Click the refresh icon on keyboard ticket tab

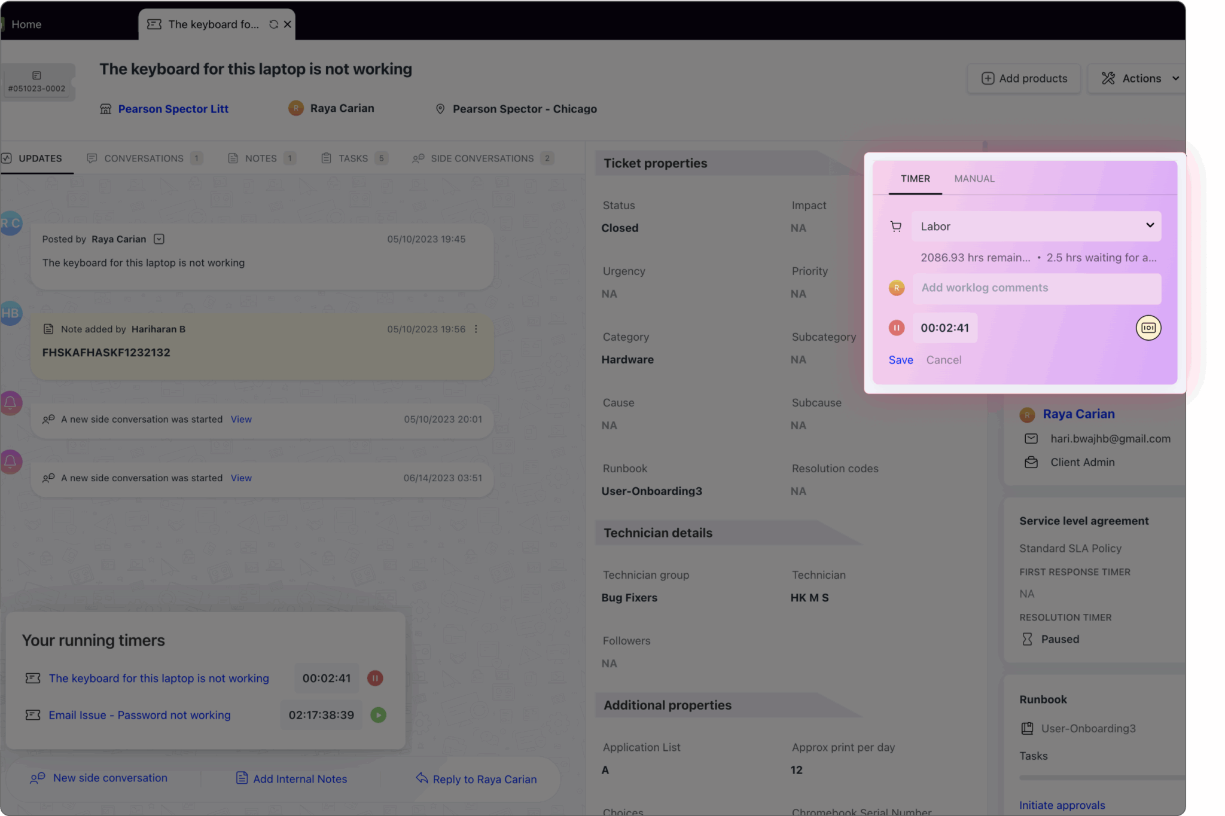273,25
